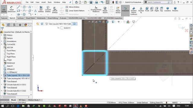Open the Tools menu
Image resolution: width=193 pixels, height=108 pixels.
[x=49, y=2]
